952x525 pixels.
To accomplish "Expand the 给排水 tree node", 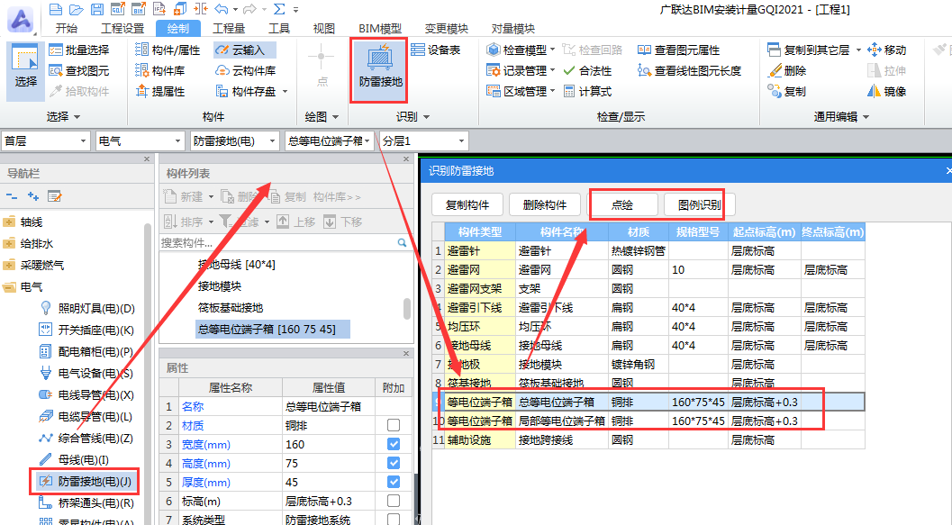I will point(9,243).
